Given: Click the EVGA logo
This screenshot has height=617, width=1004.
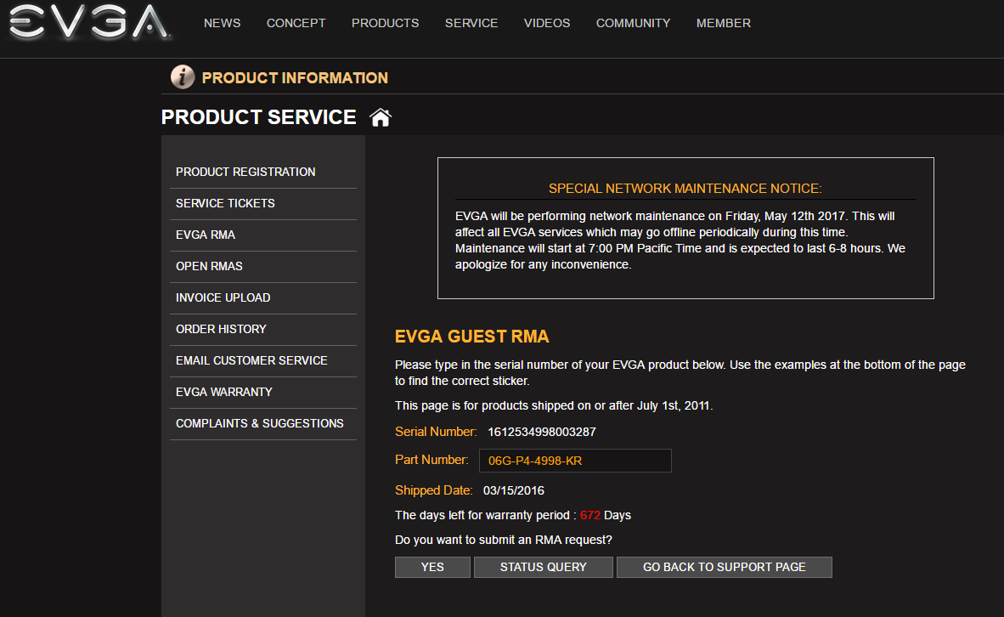Looking at the screenshot, I should click(89, 23).
